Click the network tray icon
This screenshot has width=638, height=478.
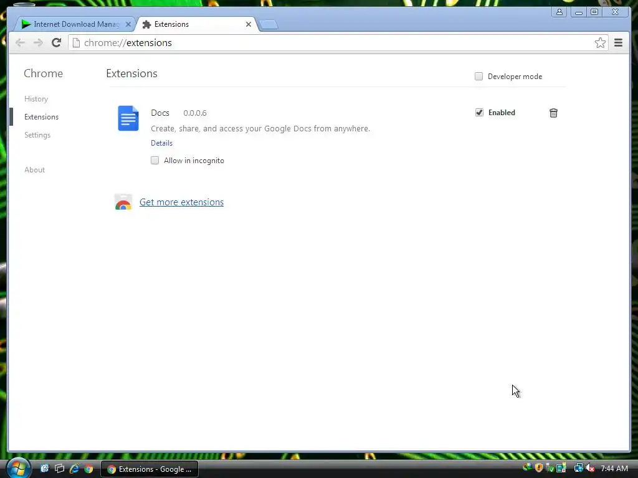[x=578, y=468]
